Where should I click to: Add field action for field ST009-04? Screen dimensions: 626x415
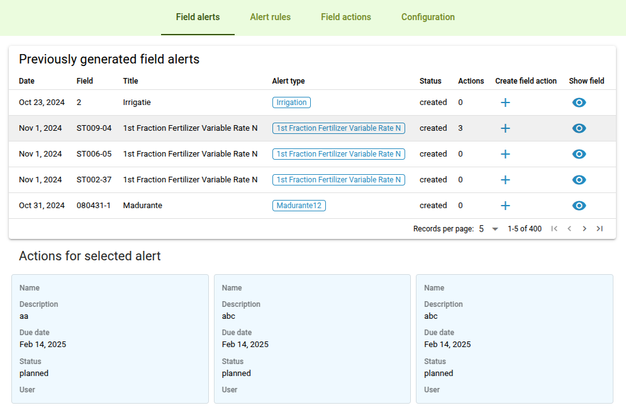(505, 128)
